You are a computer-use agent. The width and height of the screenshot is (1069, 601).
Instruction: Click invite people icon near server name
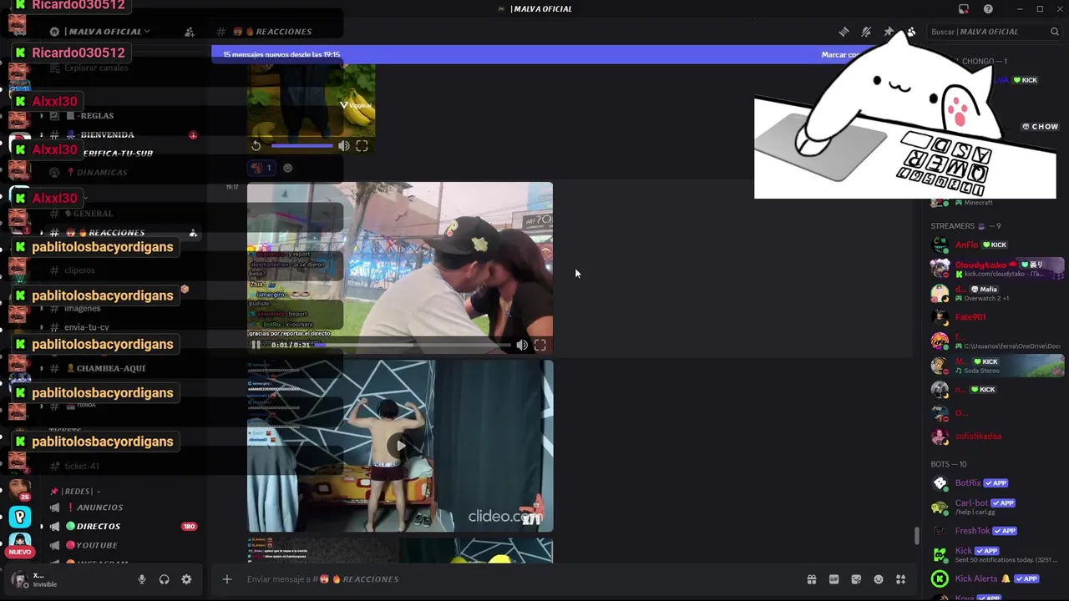tap(190, 32)
